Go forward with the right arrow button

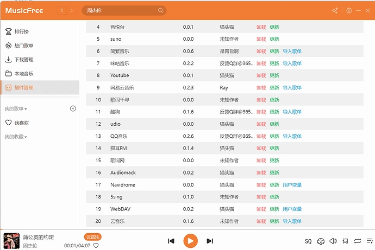coord(71,10)
